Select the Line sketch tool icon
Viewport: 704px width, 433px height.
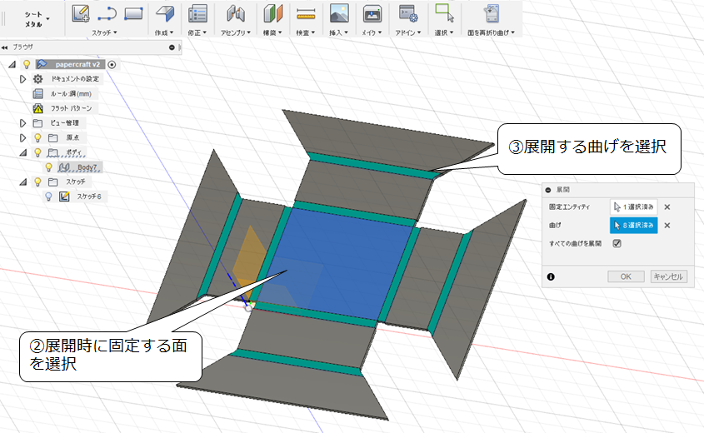pos(107,13)
